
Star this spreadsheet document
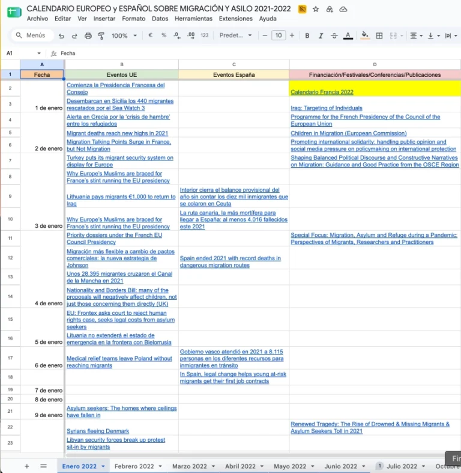tap(316, 9)
